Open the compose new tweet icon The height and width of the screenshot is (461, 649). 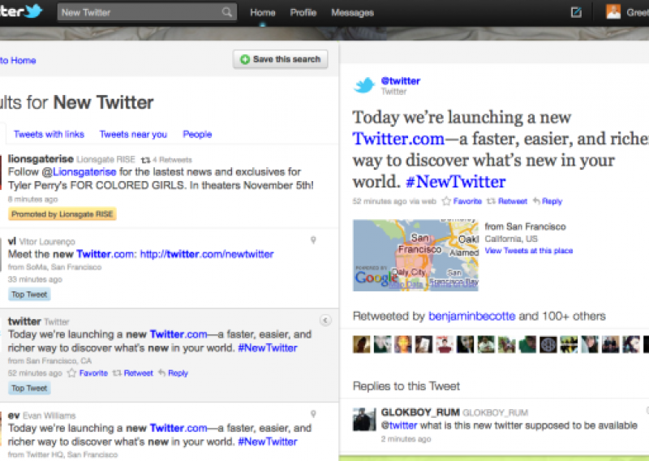[576, 12]
